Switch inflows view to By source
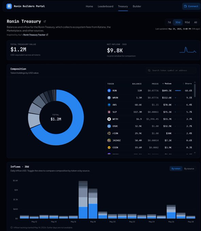Viewport: 201px width, 231px height. 189,168
